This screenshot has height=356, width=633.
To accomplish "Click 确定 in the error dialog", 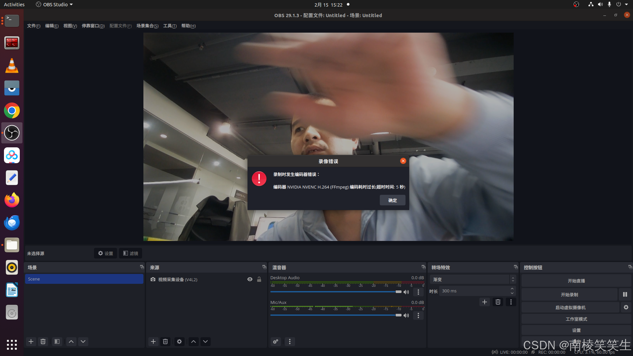I will point(392,200).
